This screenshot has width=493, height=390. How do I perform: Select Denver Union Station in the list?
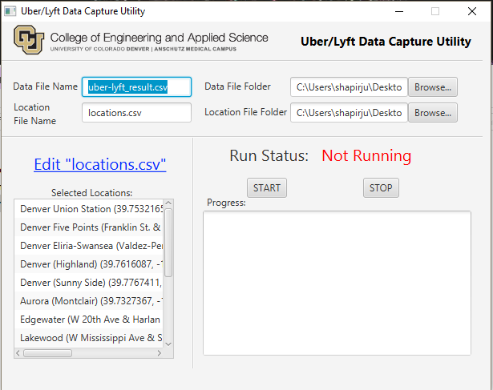pyautogui.click(x=89, y=209)
